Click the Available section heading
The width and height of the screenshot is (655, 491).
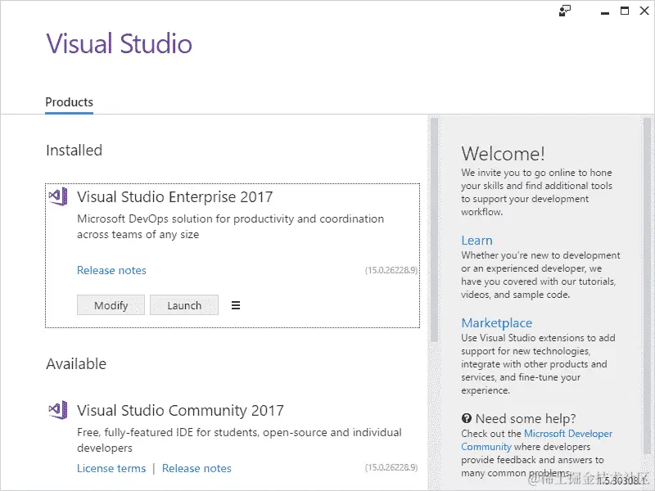point(76,363)
